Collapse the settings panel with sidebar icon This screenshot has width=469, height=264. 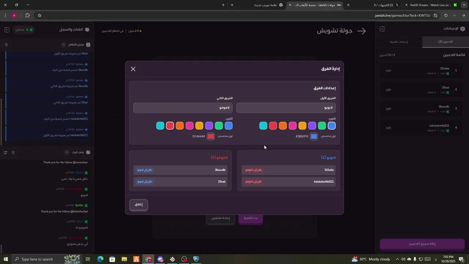(x=382, y=29)
